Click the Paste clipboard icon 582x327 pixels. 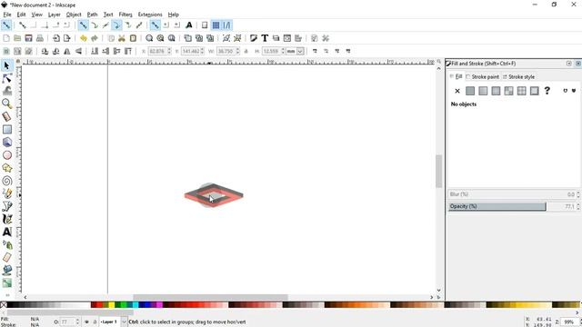coord(133,38)
